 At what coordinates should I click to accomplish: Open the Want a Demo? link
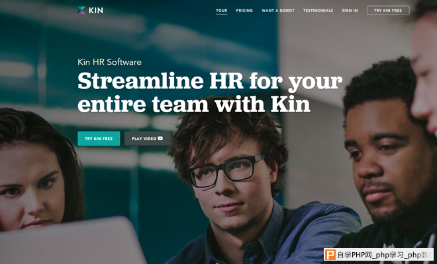(278, 11)
